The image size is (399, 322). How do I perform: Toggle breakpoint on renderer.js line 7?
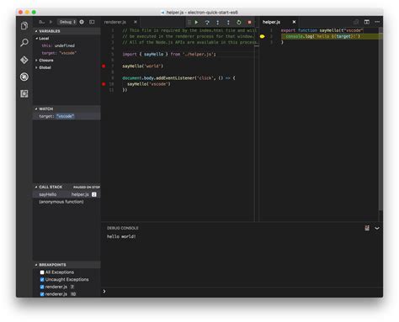104,66
